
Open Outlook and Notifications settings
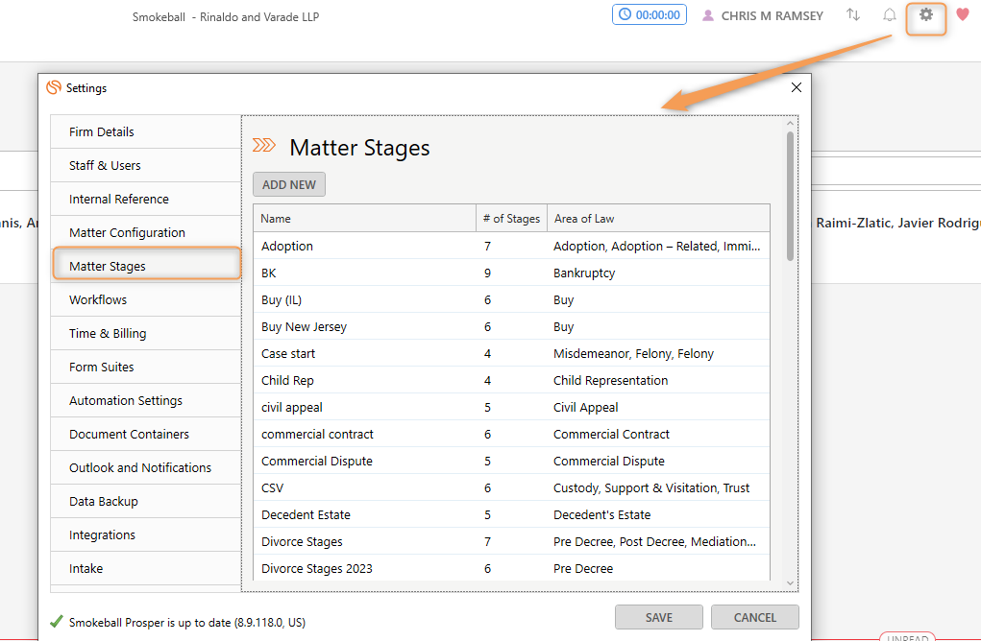point(146,468)
